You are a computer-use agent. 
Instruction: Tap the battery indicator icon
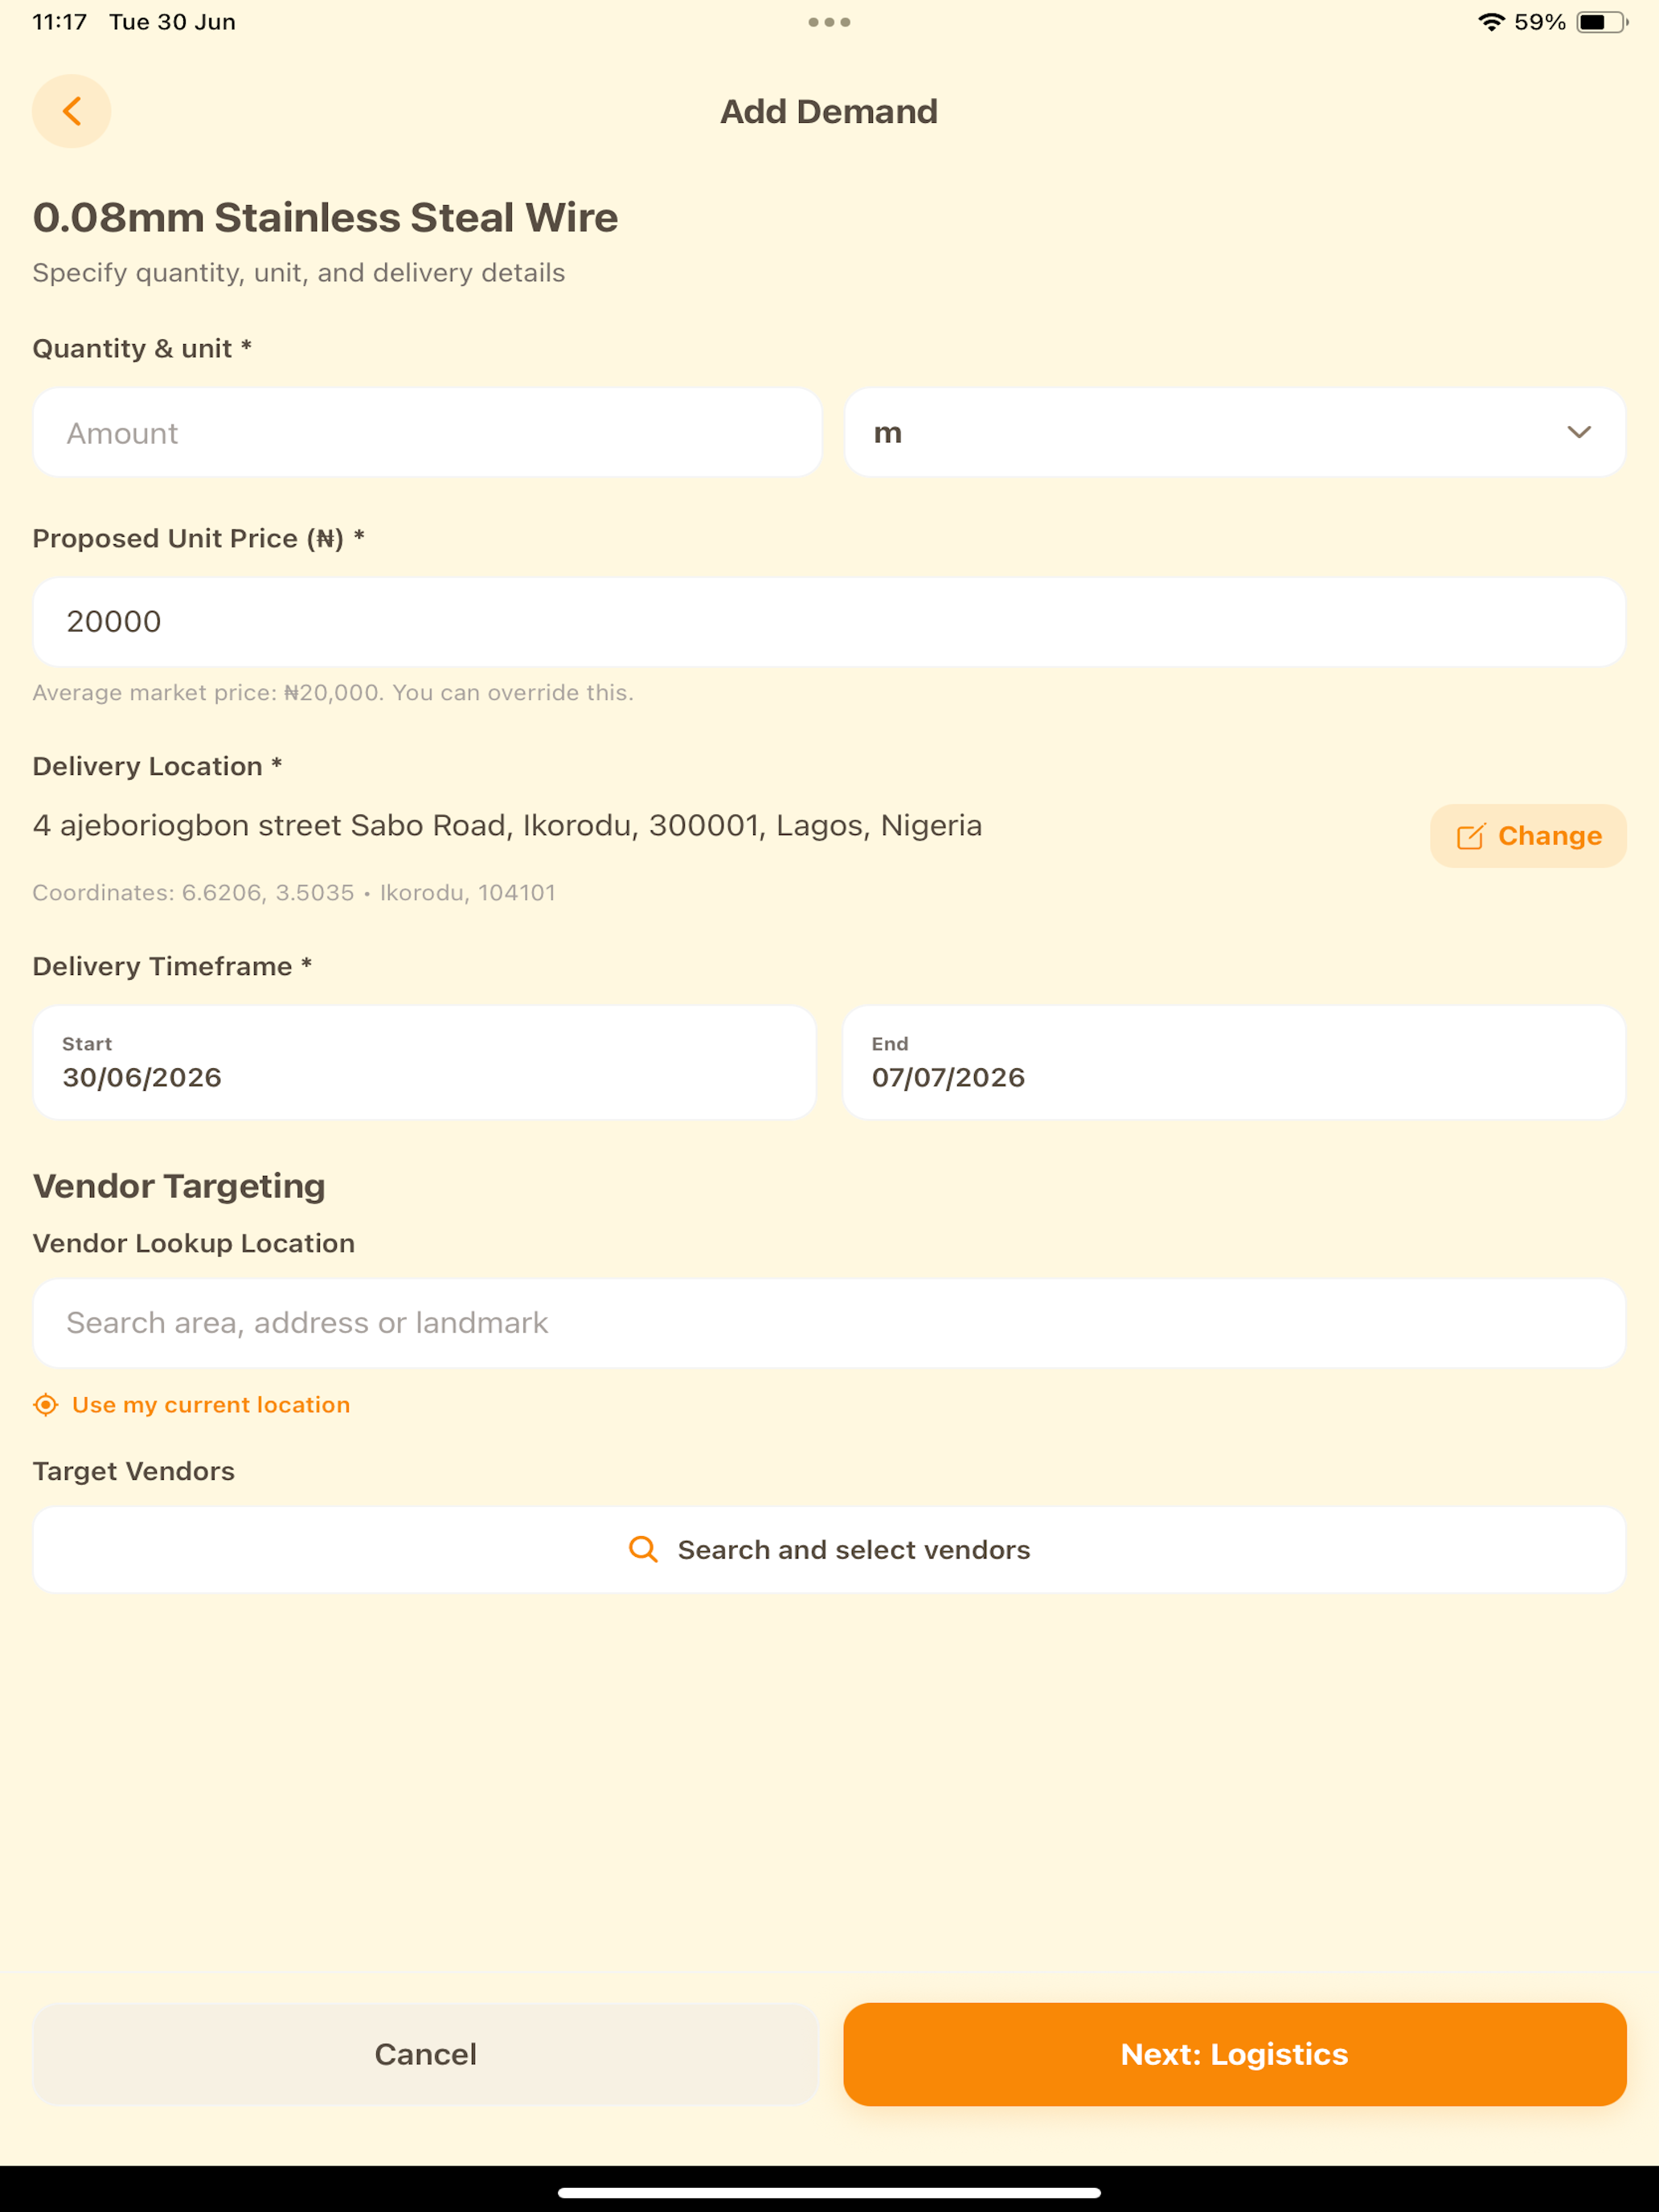click(x=1602, y=22)
